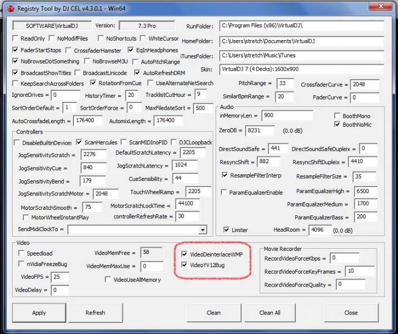The width and height of the screenshot is (398, 334).
Task: Click the AutoCrossfadeLength field
Action: (x=88, y=120)
